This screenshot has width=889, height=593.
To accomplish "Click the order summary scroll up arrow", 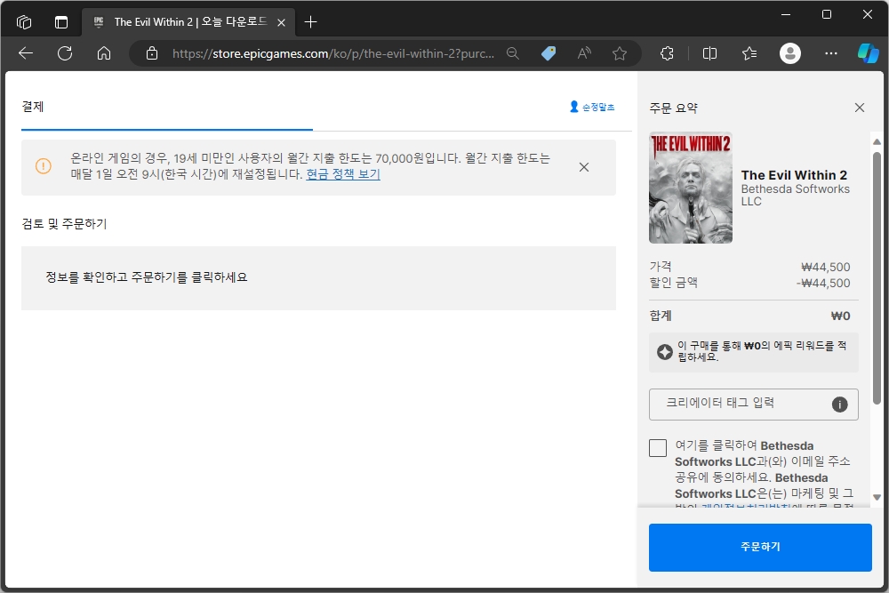I will pos(877,141).
